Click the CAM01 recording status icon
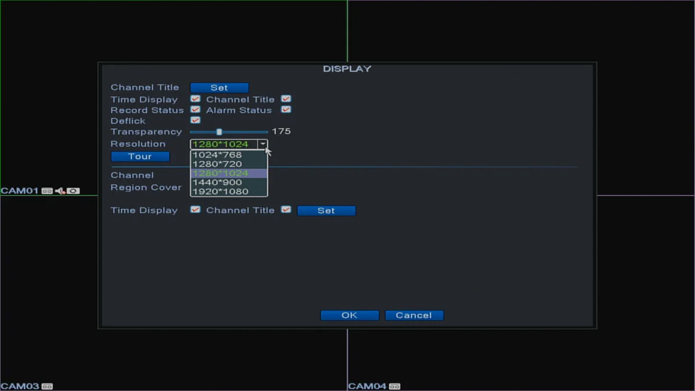 point(47,191)
